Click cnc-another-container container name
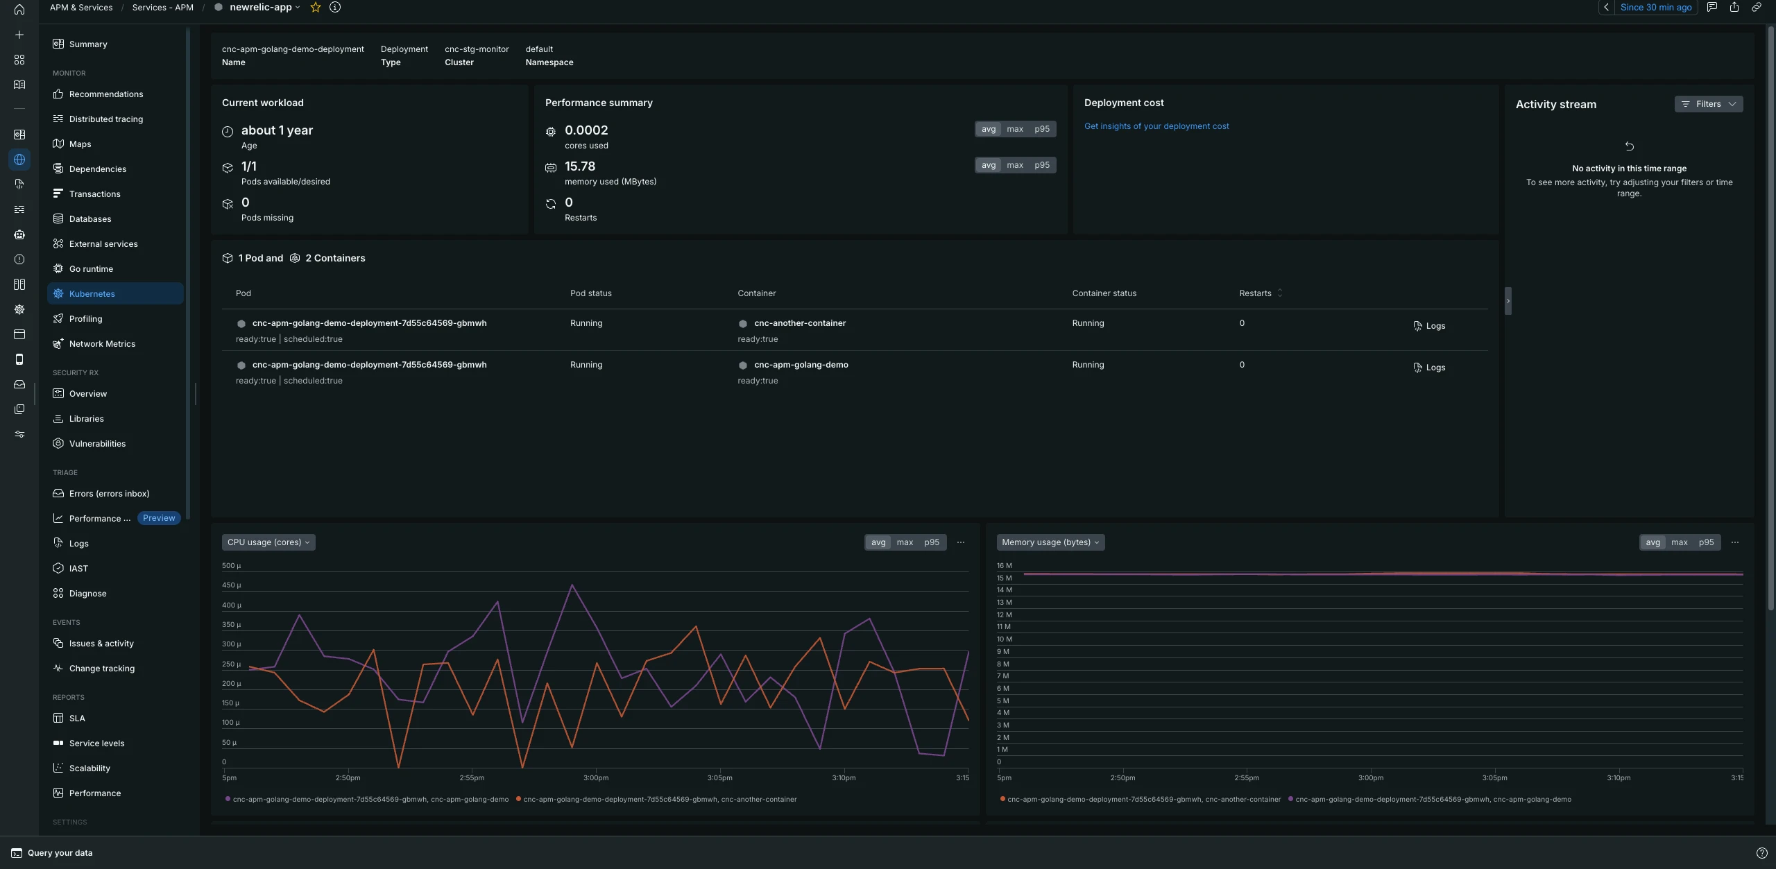 tap(800, 323)
